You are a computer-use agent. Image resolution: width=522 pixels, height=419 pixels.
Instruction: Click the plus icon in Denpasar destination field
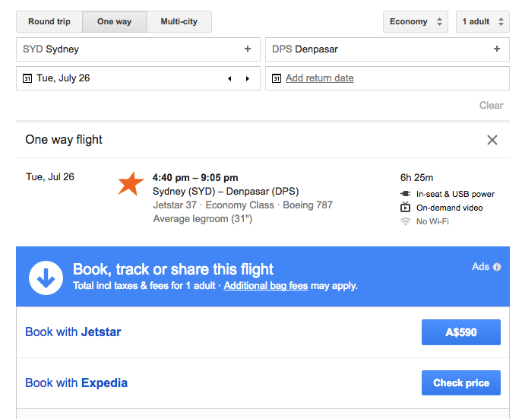click(x=497, y=49)
